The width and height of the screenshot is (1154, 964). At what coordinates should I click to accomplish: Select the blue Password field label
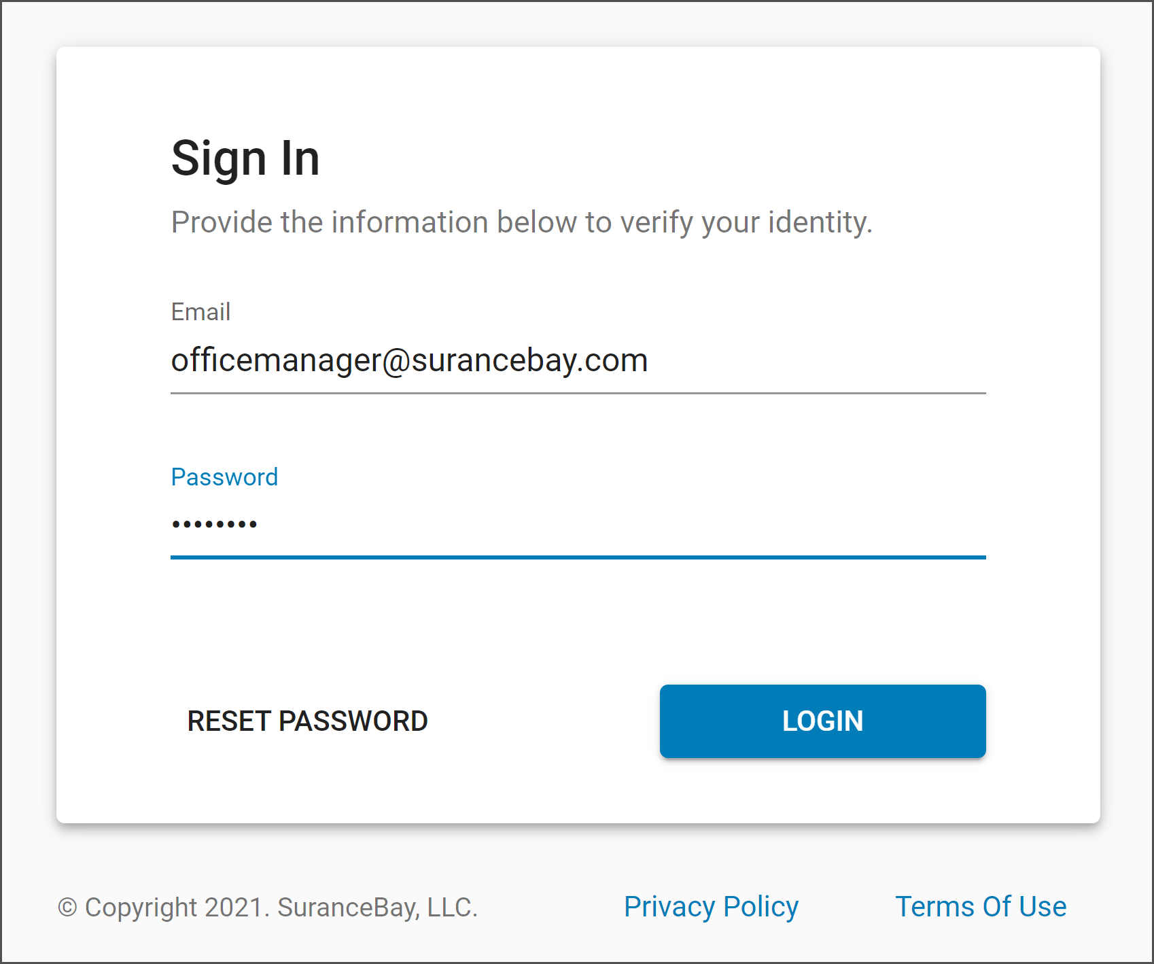[224, 477]
